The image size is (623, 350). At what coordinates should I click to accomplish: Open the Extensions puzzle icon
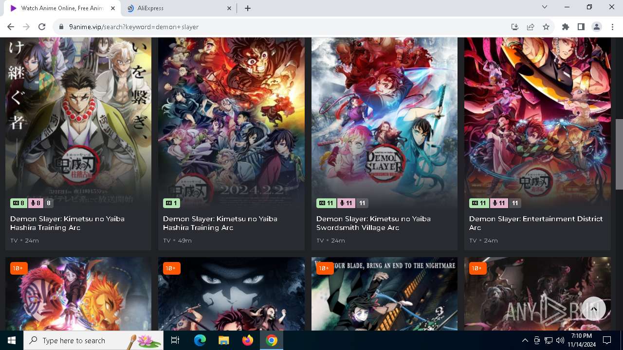click(566, 27)
